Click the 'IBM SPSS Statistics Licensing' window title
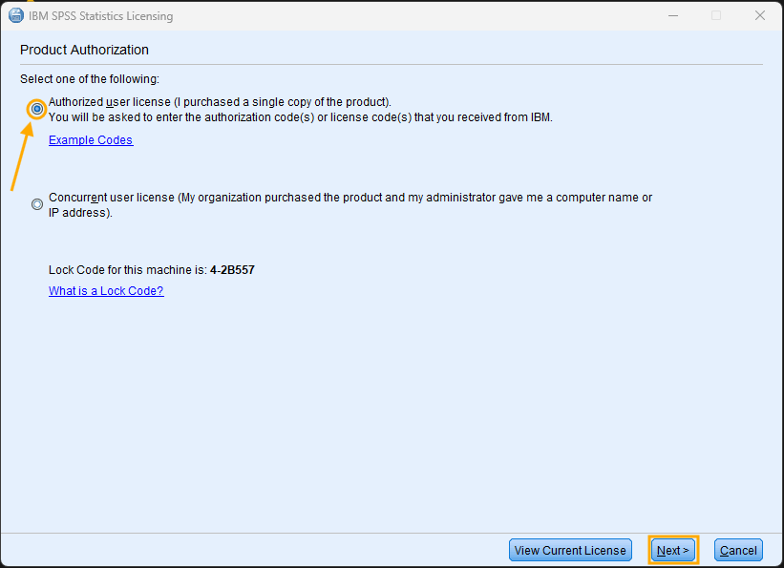 click(x=100, y=16)
